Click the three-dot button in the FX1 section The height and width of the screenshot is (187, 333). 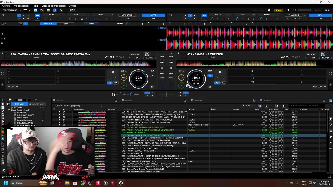click(x=37, y=15)
